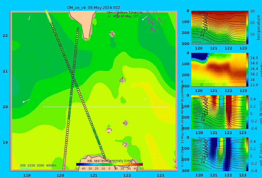Click the 'to 08 May 12Z' legend text

(x=128, y=16)
